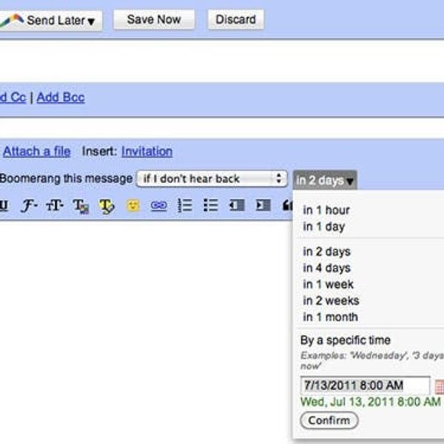Image resolution: width=444 pixels, height=444 pixels.
Task: Click the Attach a file link
Action: coord(37,152)
